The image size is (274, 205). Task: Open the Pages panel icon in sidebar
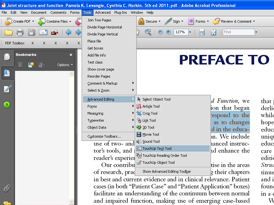click(x=7, y=57)
